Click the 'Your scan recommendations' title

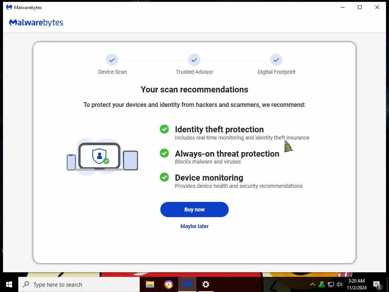click(194, 89)
